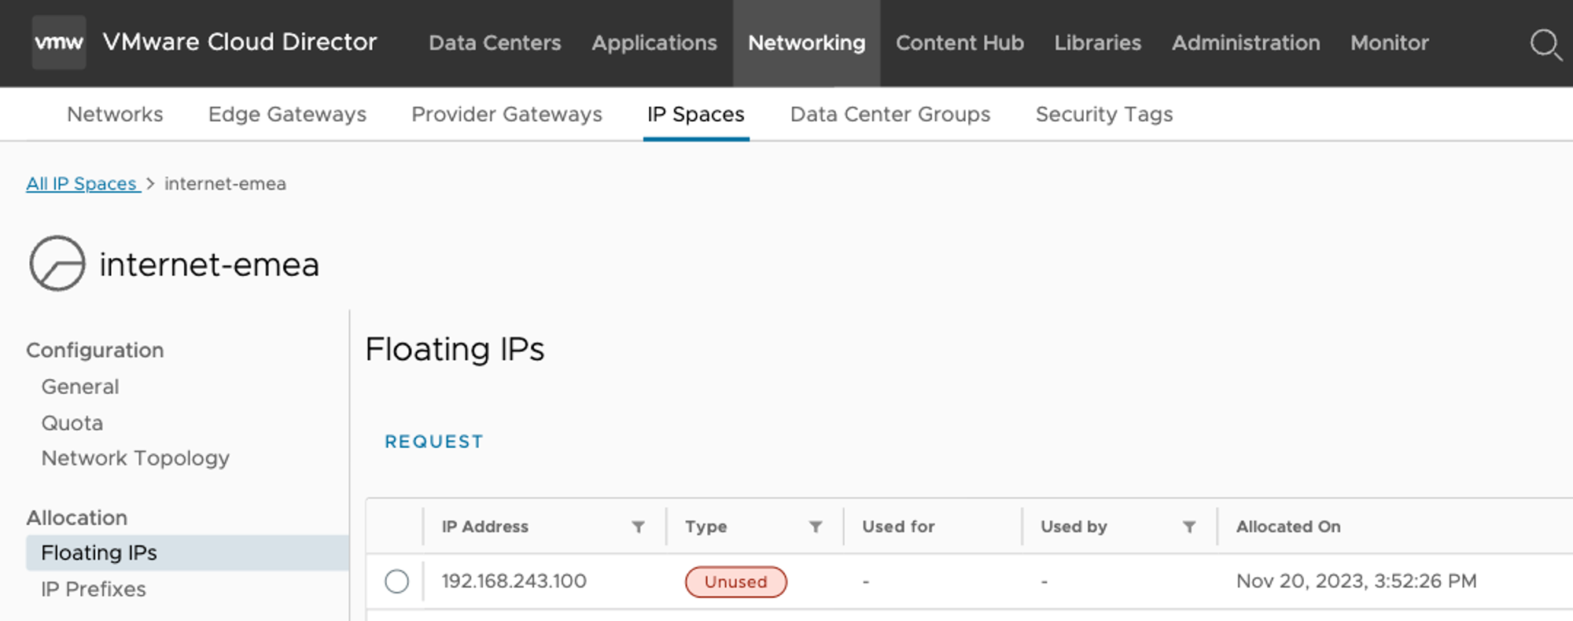
Task: Open the Data Center Groups tab
Action: pos(890,115)
